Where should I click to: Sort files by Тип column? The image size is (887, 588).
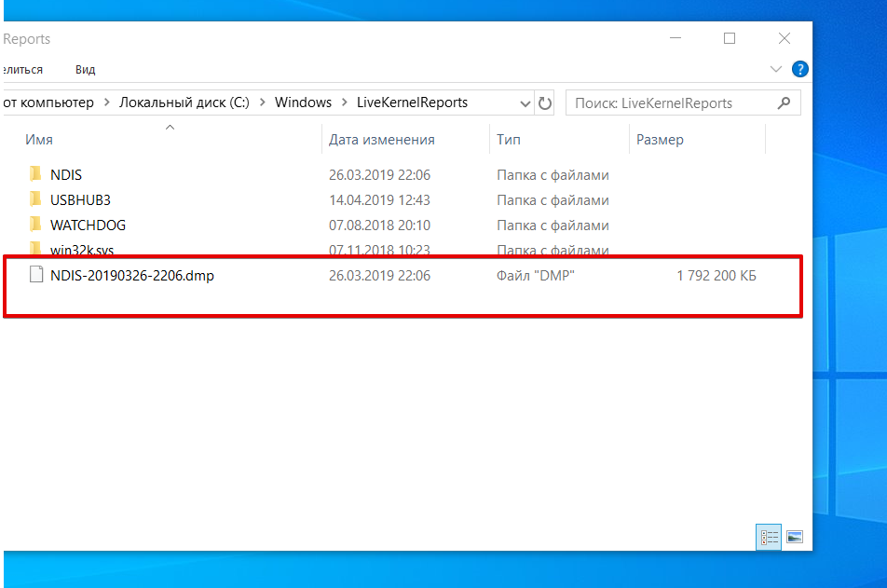tap(509, 140)
